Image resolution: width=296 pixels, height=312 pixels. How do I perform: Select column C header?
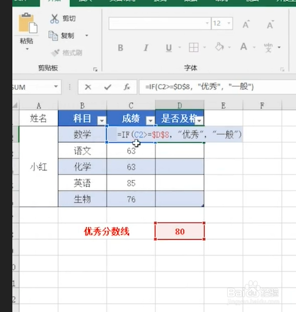[131, 105]
